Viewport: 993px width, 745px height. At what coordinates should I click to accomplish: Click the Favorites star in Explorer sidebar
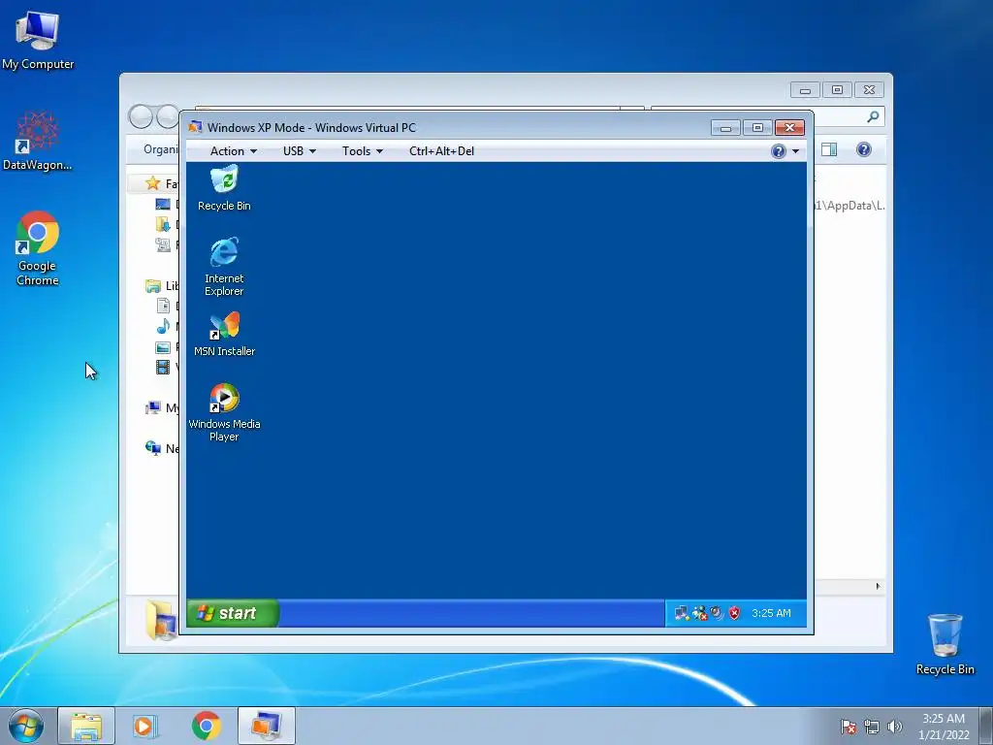click(x=152, y=183)
